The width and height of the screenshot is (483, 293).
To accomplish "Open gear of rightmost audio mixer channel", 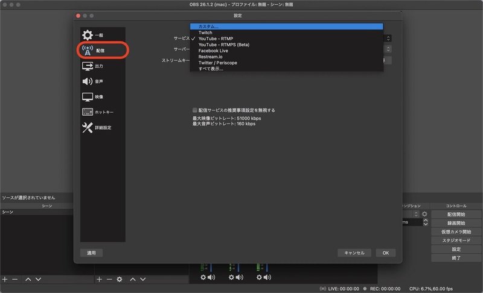I will pyautogui.click(x=259, y=277).
